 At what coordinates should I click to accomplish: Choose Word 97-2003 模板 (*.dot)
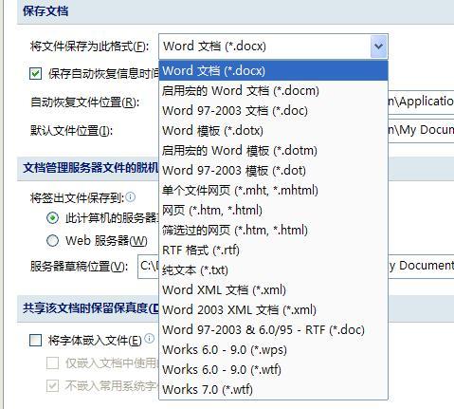click(273, 171)
